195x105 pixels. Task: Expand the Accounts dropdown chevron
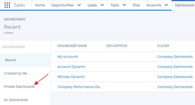[x=166, y=5]
